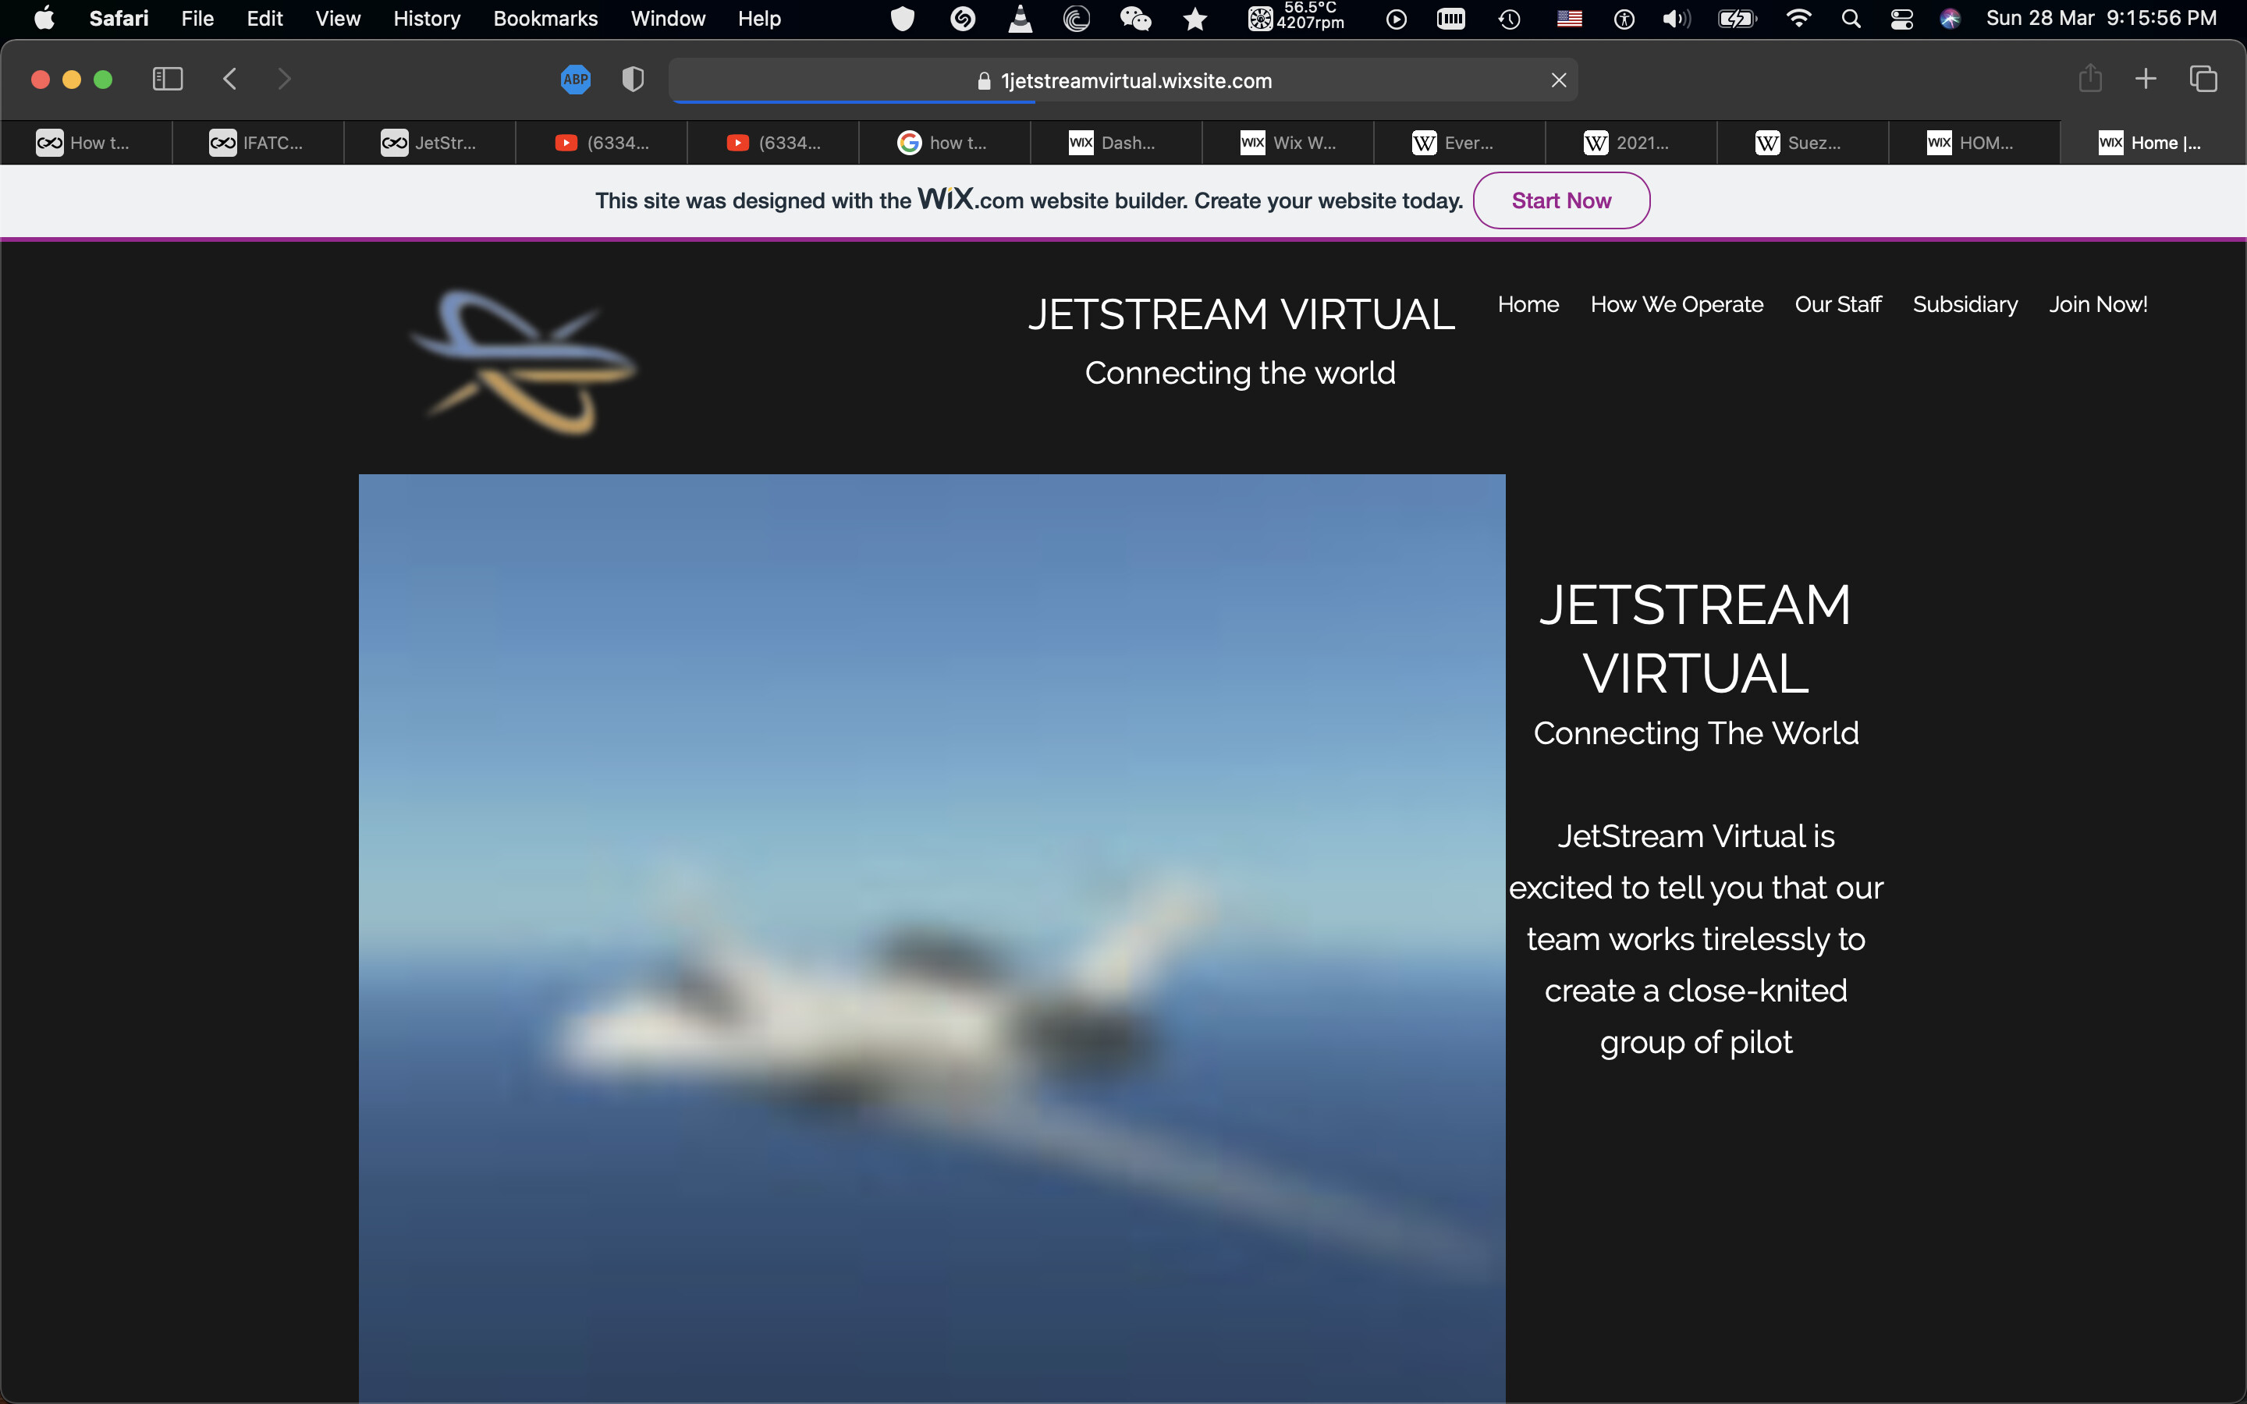Switch to the Dash... Wix tab
The height and width of the screenshot is (1404, 2247).
click(1114, 143)
